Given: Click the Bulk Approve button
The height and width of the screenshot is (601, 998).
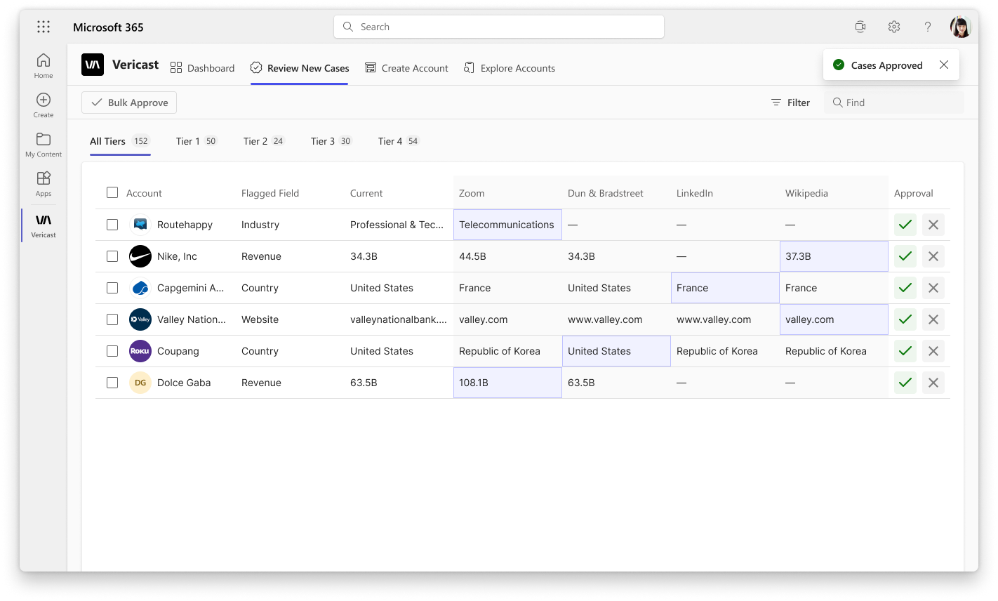Looking at the screenshot, I should point(129,103).
